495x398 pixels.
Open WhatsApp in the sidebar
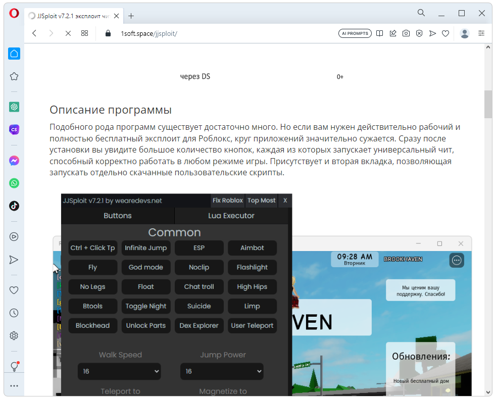[14, 183]
